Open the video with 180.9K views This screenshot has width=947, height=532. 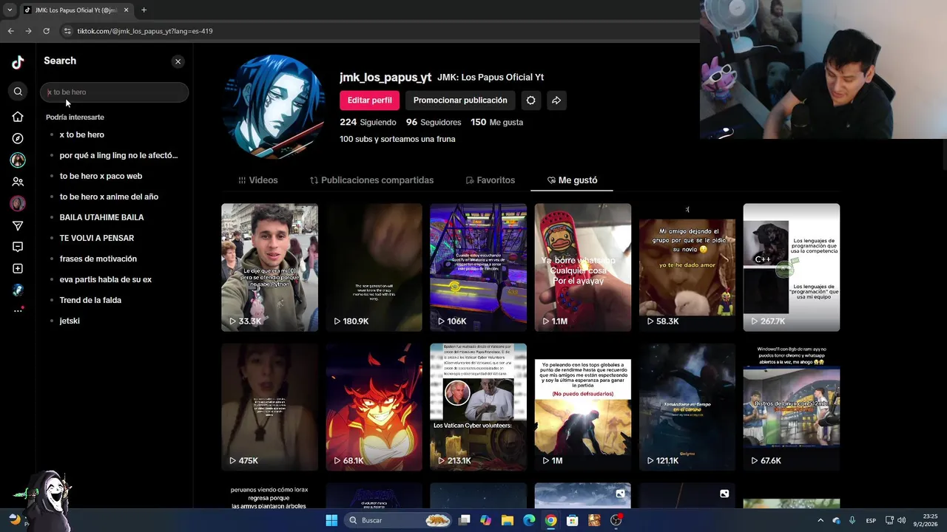[x=374, y=267]
